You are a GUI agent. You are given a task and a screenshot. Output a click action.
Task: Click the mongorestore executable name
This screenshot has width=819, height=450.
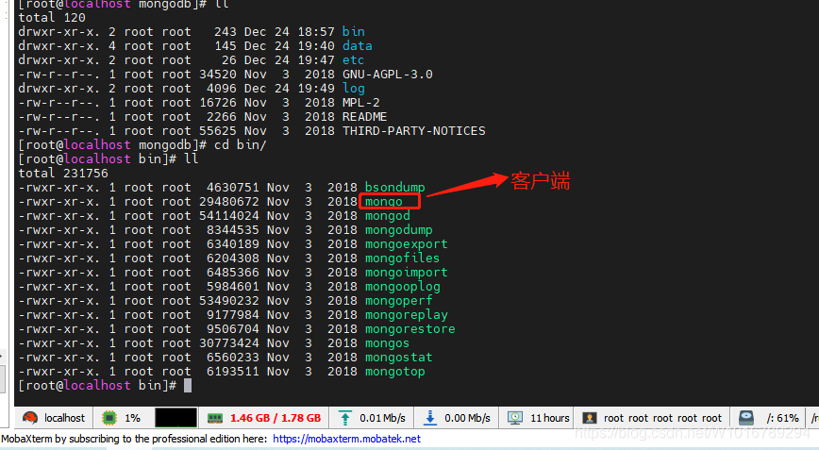(x=410, y=329)
